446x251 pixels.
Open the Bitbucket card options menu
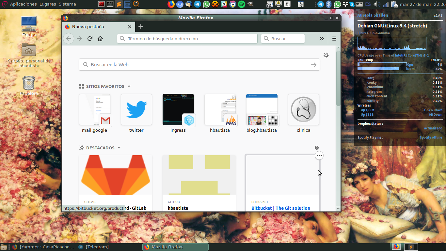coord(319,156)
